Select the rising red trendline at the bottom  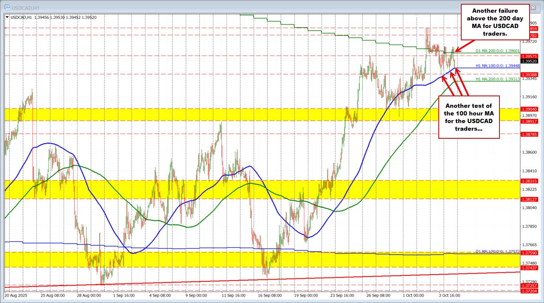[382, 276]
